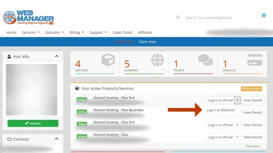
Task: Click Your Active Products/Services heading
Action: pos(107,88)
